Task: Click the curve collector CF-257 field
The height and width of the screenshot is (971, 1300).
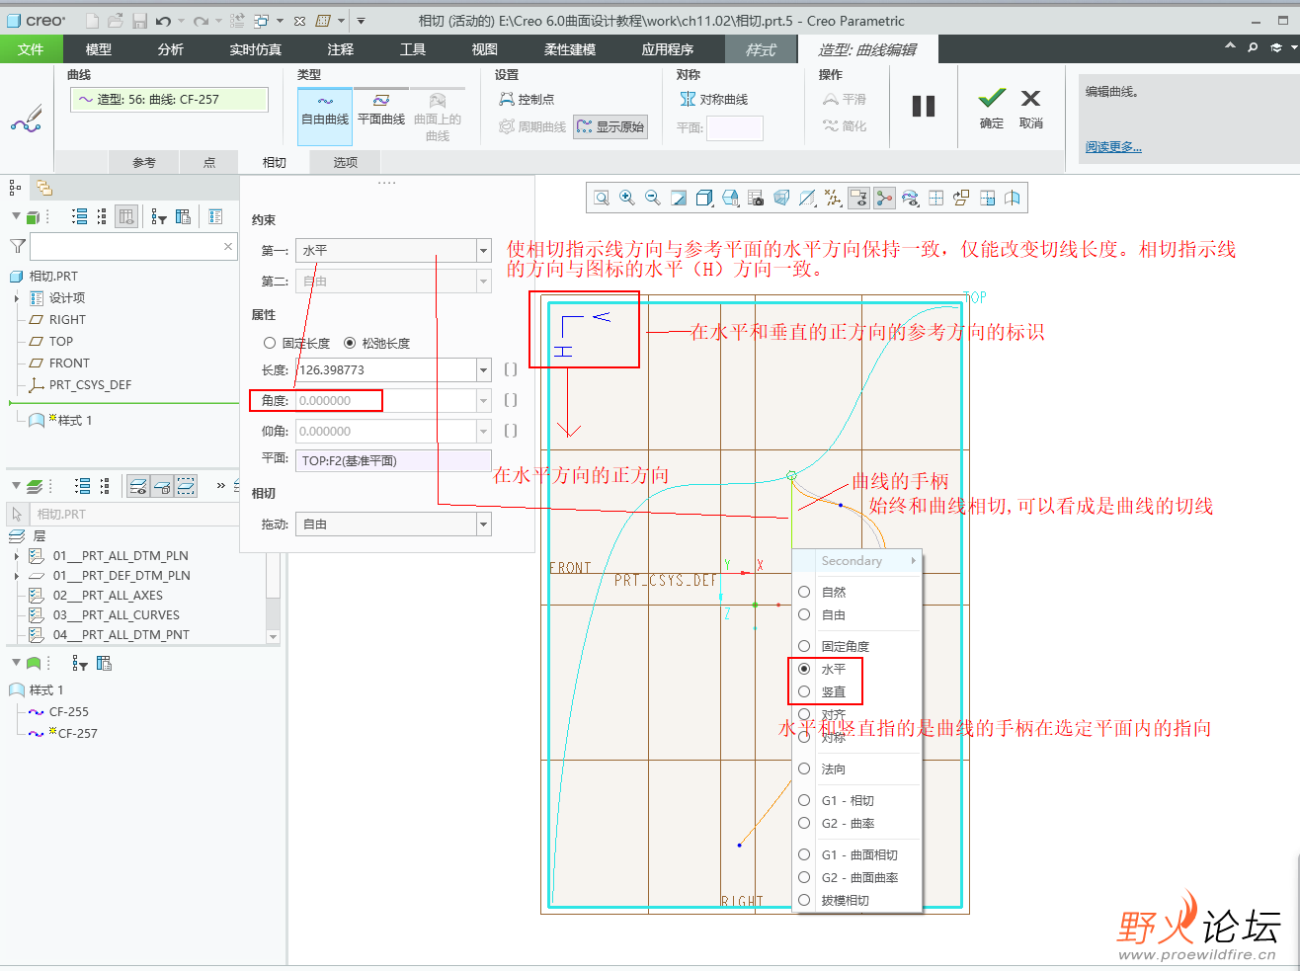Action: [x=169, y=99]
